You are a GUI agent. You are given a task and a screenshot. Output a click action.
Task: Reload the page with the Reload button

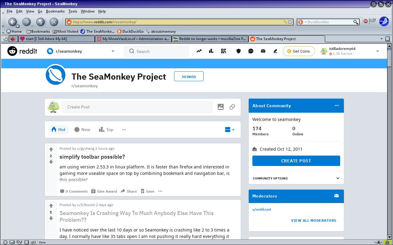(x=41, y=22)
